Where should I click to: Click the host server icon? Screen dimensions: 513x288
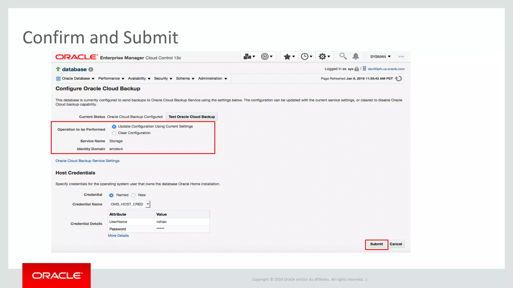(x=364, y=68)
